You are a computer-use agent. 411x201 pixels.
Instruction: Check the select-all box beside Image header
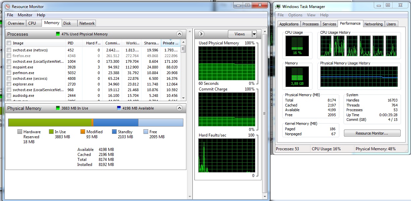point(9,43)
